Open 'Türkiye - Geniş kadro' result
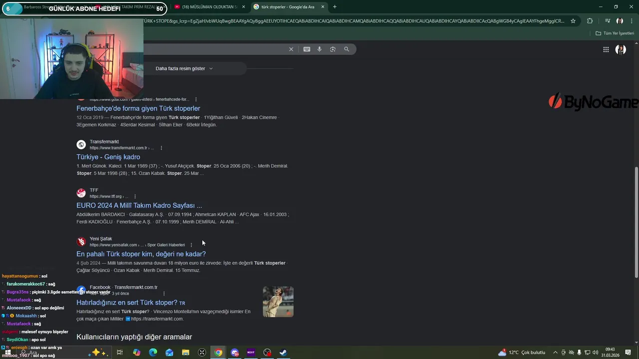This screenshot has height=359, width=639. [x=108, y=157]
